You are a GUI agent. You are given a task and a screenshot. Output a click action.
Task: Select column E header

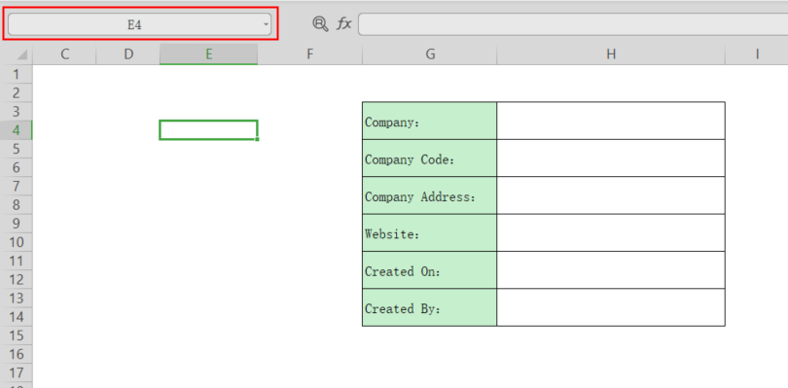[x=208, y=54]
